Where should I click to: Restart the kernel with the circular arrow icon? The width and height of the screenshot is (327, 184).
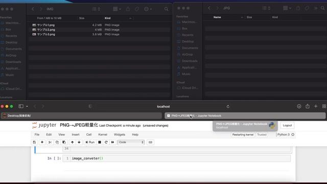coord(106,142)
